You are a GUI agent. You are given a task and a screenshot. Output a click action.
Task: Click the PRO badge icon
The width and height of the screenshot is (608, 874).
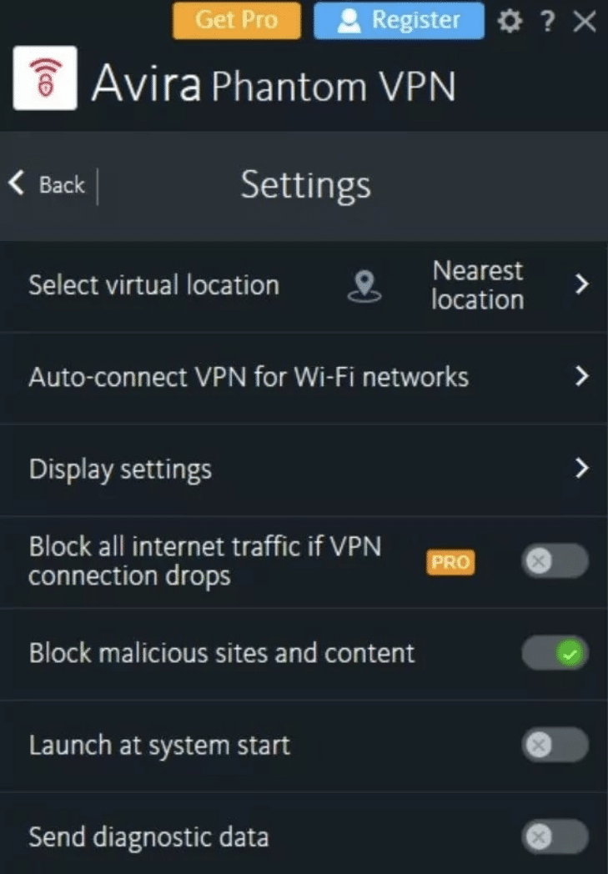click(x=450, y=562)
